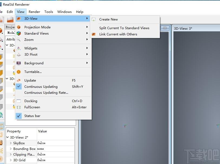The image size is (220, 164).
Task: Expand the Bounding Box property
Action: tap(11, 149)
